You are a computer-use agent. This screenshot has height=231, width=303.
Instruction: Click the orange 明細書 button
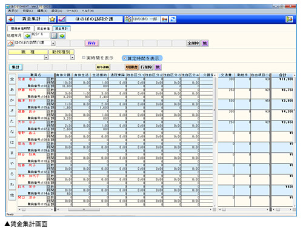132,67
